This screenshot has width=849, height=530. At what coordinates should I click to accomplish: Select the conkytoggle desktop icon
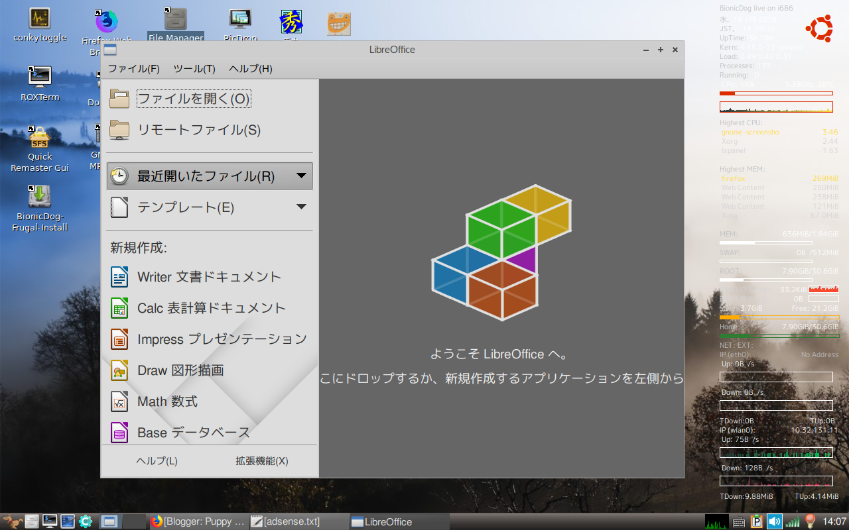[40, 25]
